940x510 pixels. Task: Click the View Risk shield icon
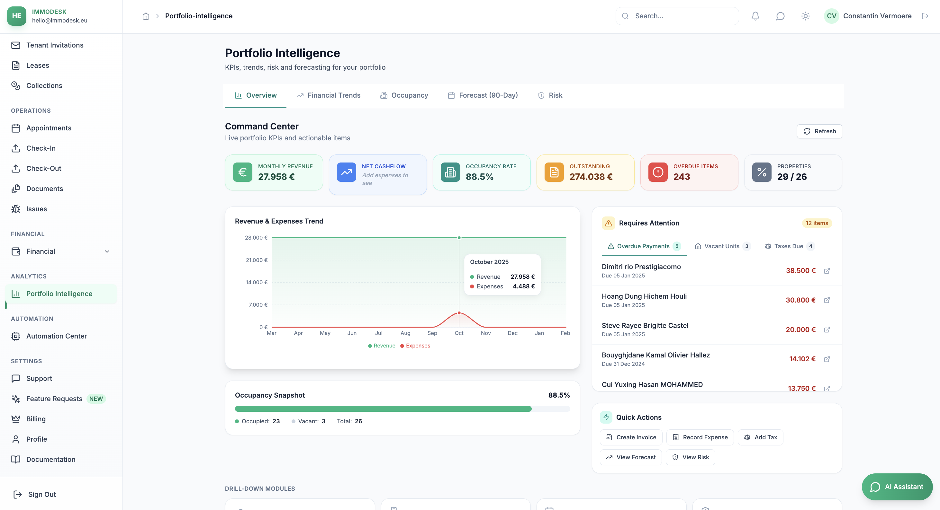pos(675,457)
